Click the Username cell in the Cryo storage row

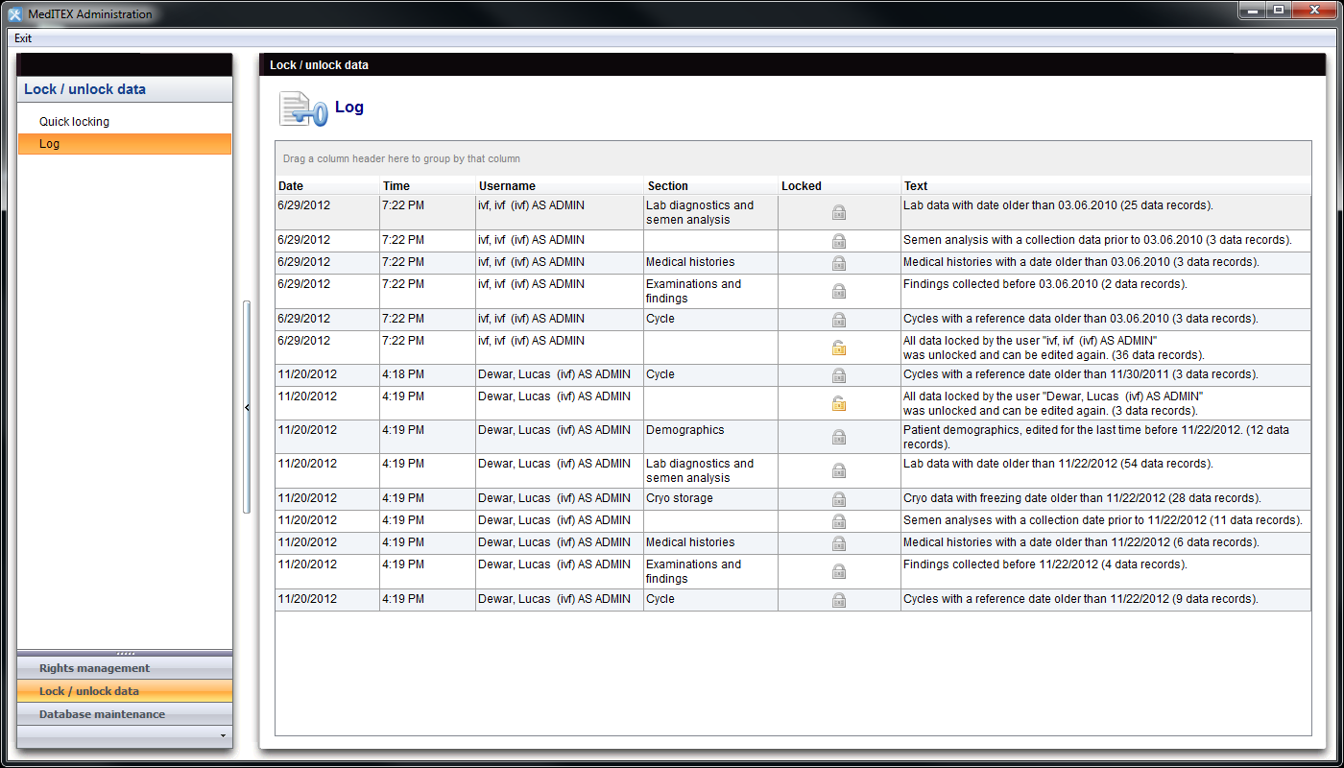pyautogui.click(x=560, y=499)
